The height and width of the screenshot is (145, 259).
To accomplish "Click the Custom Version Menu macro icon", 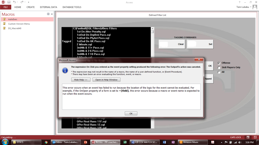I will pyautogui.click(x=4, y=24).
